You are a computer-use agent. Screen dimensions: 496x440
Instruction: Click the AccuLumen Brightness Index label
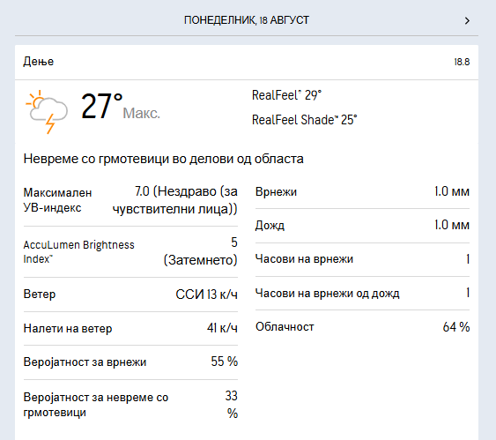click(x=78, y=251)
